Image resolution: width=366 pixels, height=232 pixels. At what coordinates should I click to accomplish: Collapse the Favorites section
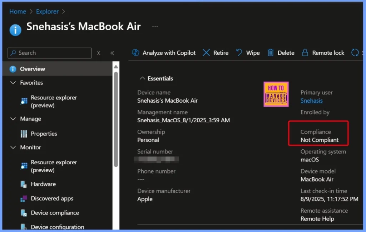click(x=13, y=83)
